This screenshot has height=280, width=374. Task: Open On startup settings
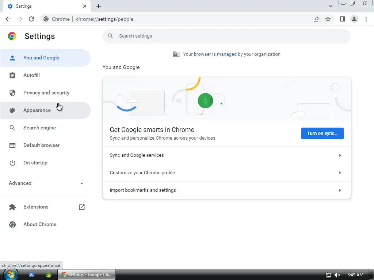click(45, 163)
